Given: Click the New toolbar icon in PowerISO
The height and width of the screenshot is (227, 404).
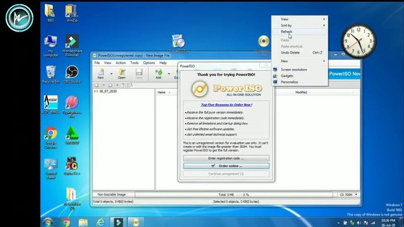Looking at the screenshot, I should coord(101,74).
